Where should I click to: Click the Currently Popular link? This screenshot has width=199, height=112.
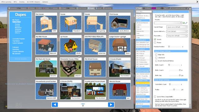[x=19, y=39]
